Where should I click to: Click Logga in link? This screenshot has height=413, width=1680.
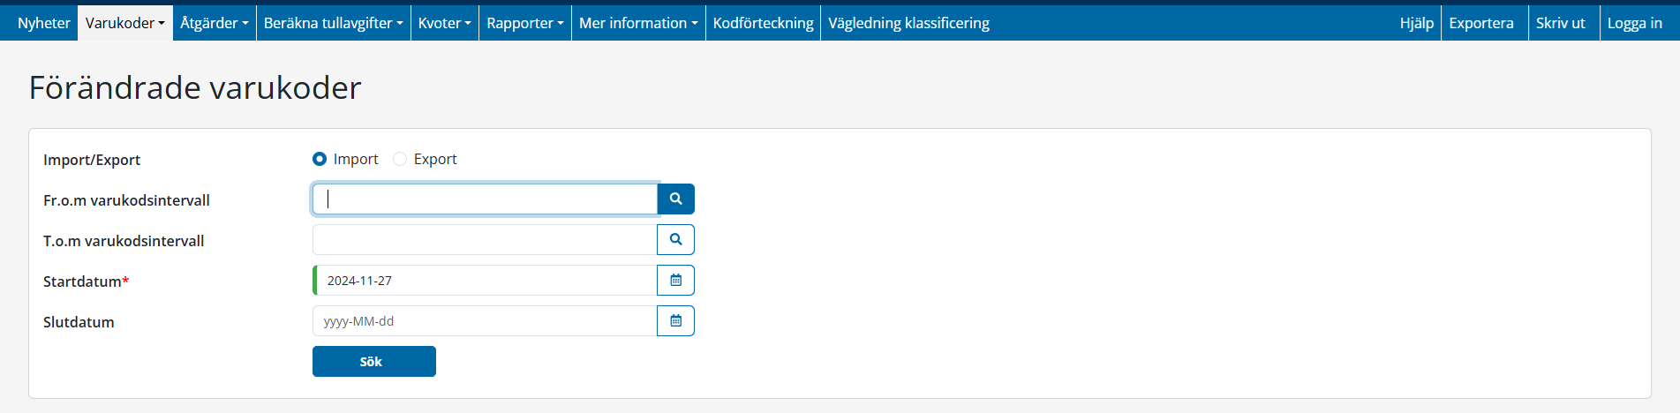(x=1634, y=23)
